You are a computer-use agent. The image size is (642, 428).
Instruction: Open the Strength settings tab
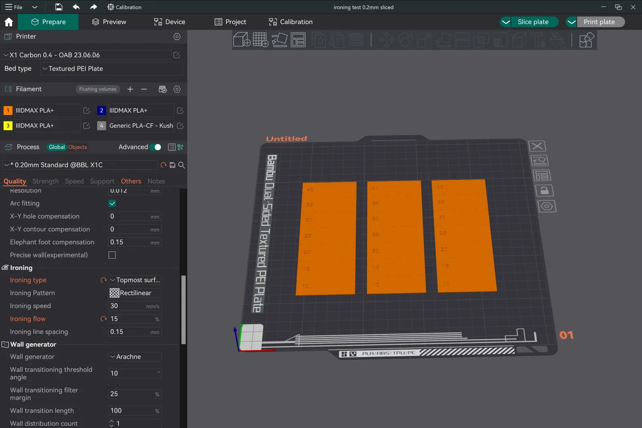[45, 181]
